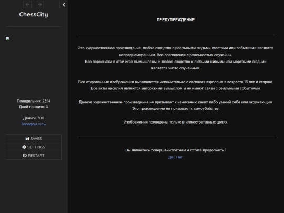This screenshot has height=213, width=284.
Task: Open the SAVES menu
Action: (34, 138)
